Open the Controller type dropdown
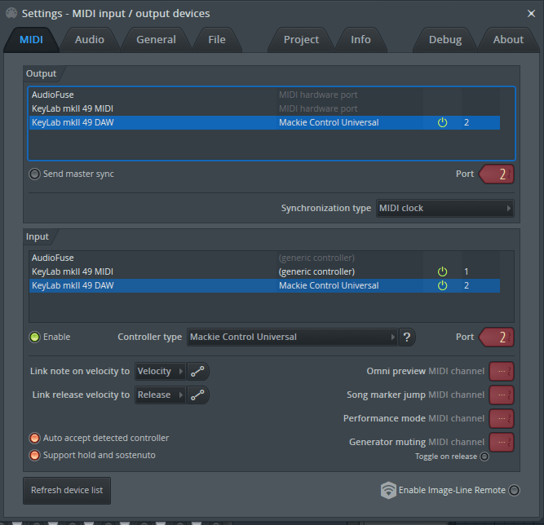 [293, 337]
